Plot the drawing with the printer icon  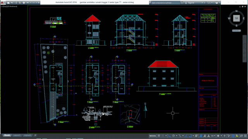pos(24,3)
